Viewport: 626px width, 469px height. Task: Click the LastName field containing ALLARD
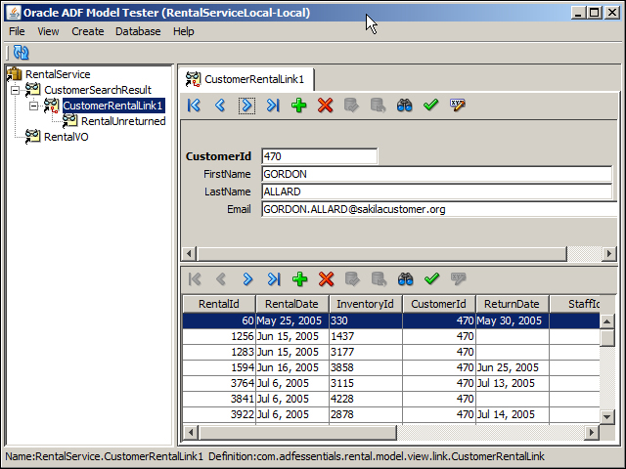pos(437,192)
